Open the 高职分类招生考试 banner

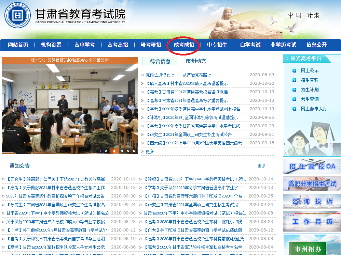(312, 184)
